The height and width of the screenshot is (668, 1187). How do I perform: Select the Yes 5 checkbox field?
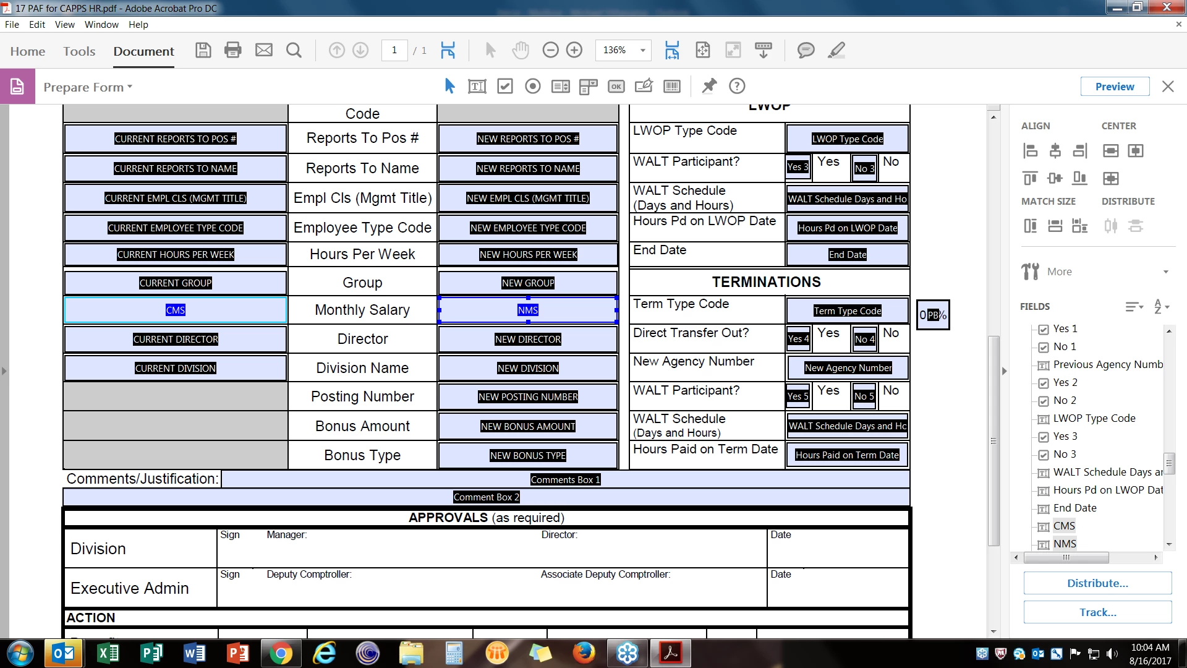pos(798,396)
